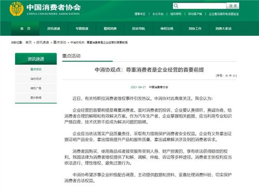Click the article title in the breadcrumb
Viewport: 259px width, 193px height.
(99, 42)
